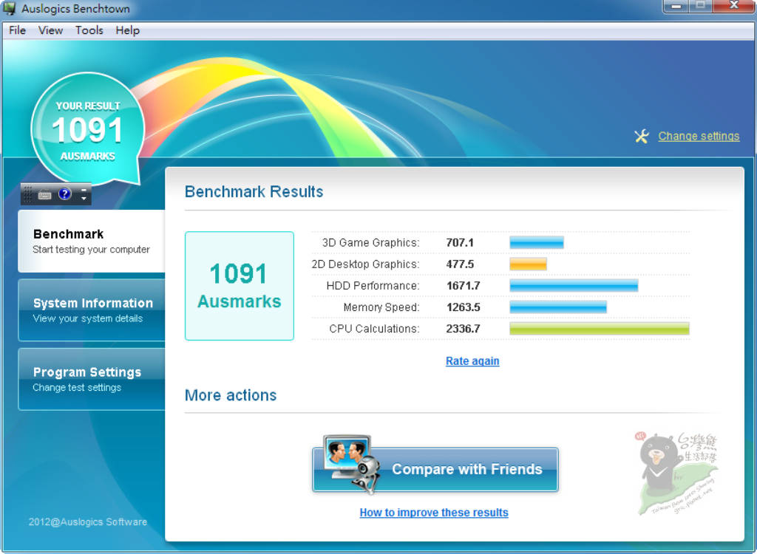
Task: Click the "More actions" heading
Action: coord(231,395)
